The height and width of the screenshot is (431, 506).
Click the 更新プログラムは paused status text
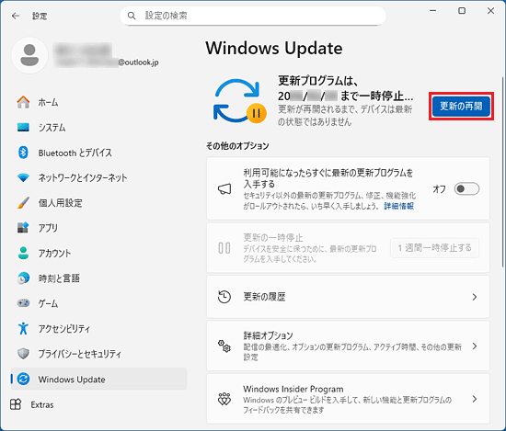tap(346, 88)
